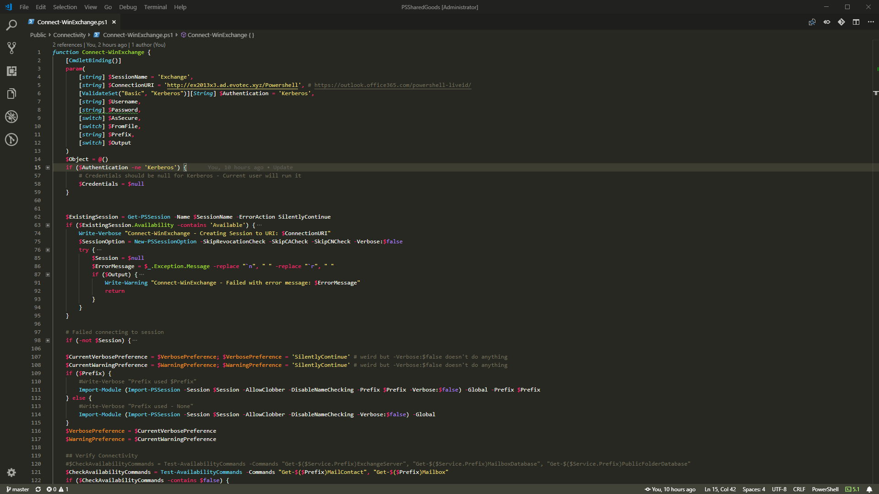Expand the folded block at line 98
This screenshot has width=879, height=494.
(48, 340)
